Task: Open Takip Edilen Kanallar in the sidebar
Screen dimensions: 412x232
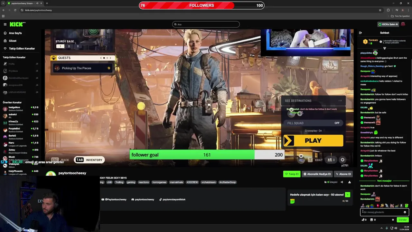Action: click(x=19, y=49)
